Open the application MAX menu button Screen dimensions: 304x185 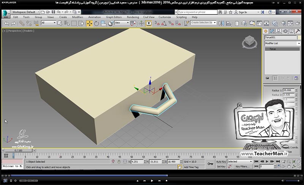(6, 14)
